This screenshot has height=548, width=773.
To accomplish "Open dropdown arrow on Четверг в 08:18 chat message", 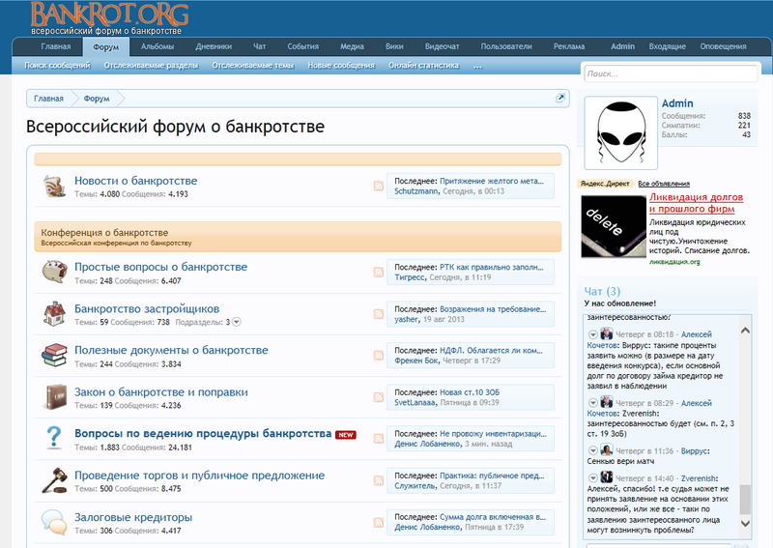I will 593,333.
